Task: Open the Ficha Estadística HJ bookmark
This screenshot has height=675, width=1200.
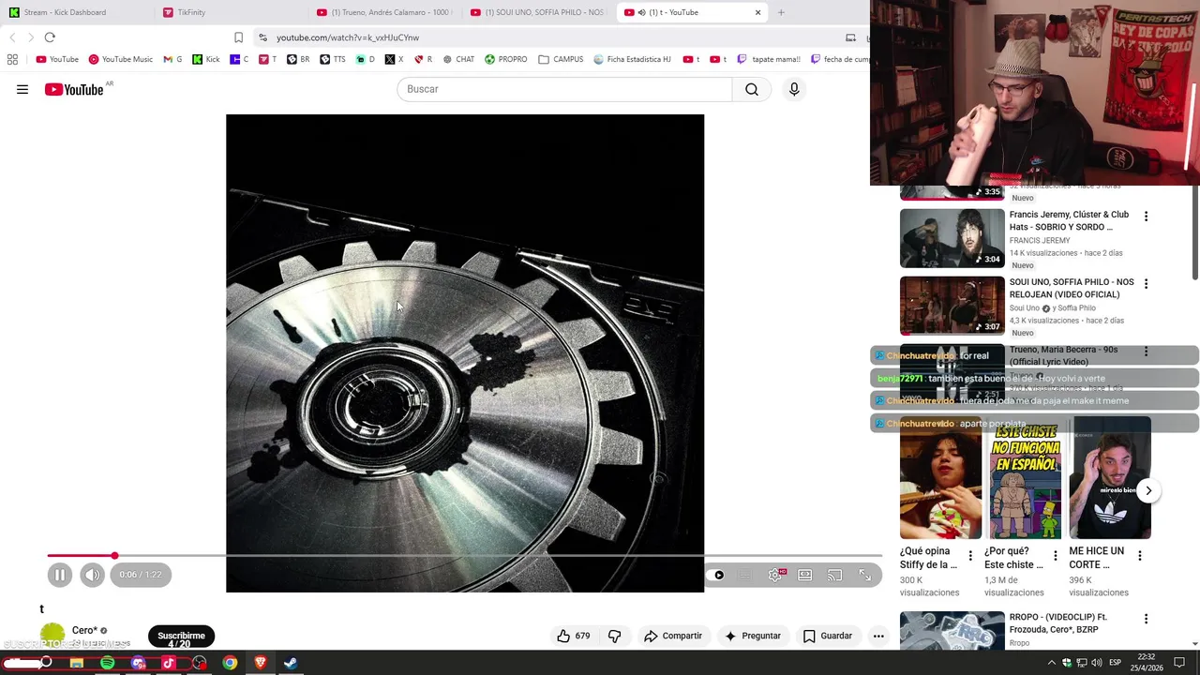Action: (633, 59)
